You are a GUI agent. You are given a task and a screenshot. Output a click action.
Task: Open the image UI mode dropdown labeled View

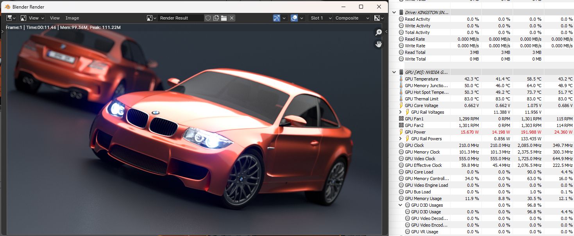click(32, 18)
